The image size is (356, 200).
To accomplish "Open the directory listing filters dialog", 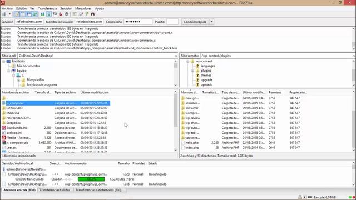I will coord(75,14).
